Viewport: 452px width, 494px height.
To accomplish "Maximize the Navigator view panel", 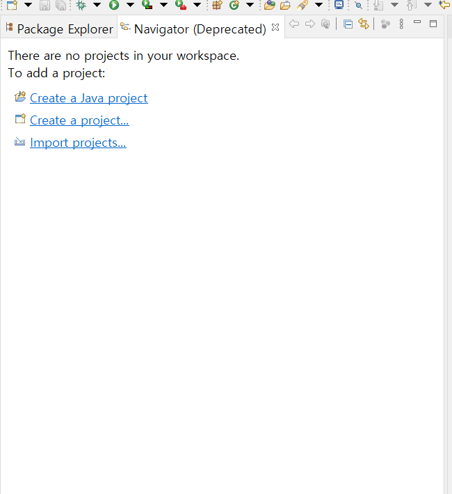I will [x=433, y=24].
